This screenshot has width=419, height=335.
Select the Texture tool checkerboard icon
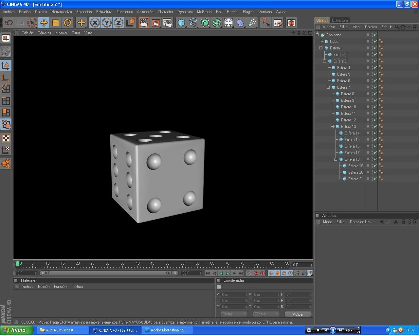[x=6, y=138]
